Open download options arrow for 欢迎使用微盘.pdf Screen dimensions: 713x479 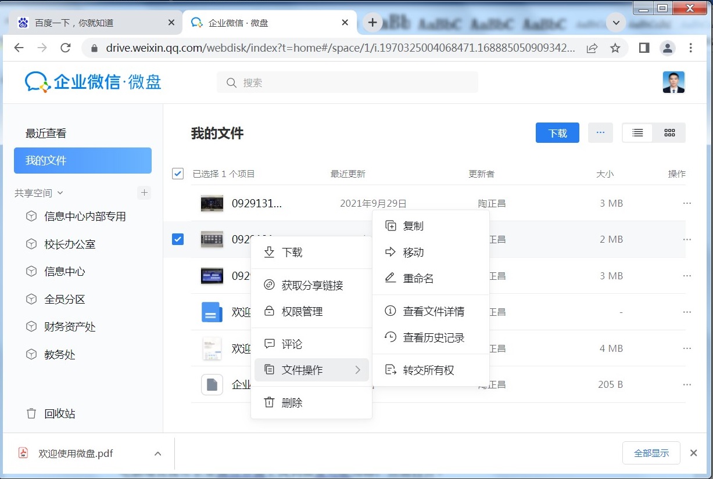pos(157,453)
